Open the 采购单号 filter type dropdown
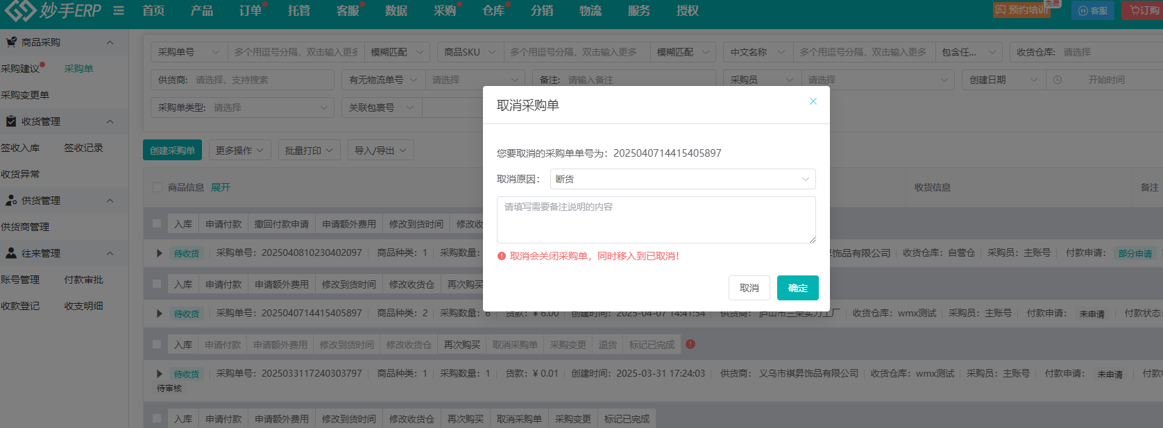 click(x=189, y=52)
